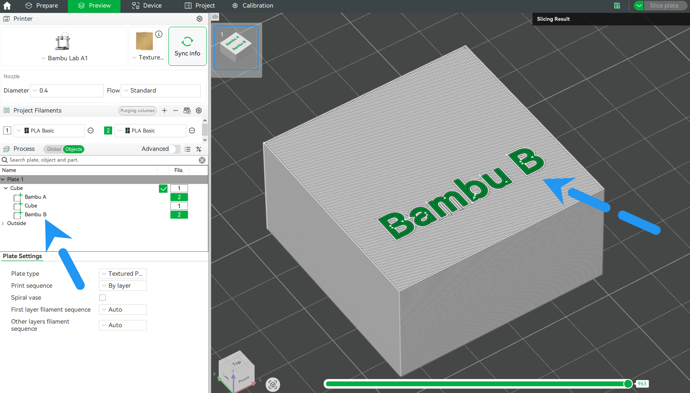Screen dimensions: 690x393
Task: Go to the home screen icon
Action: click(7, 6)
